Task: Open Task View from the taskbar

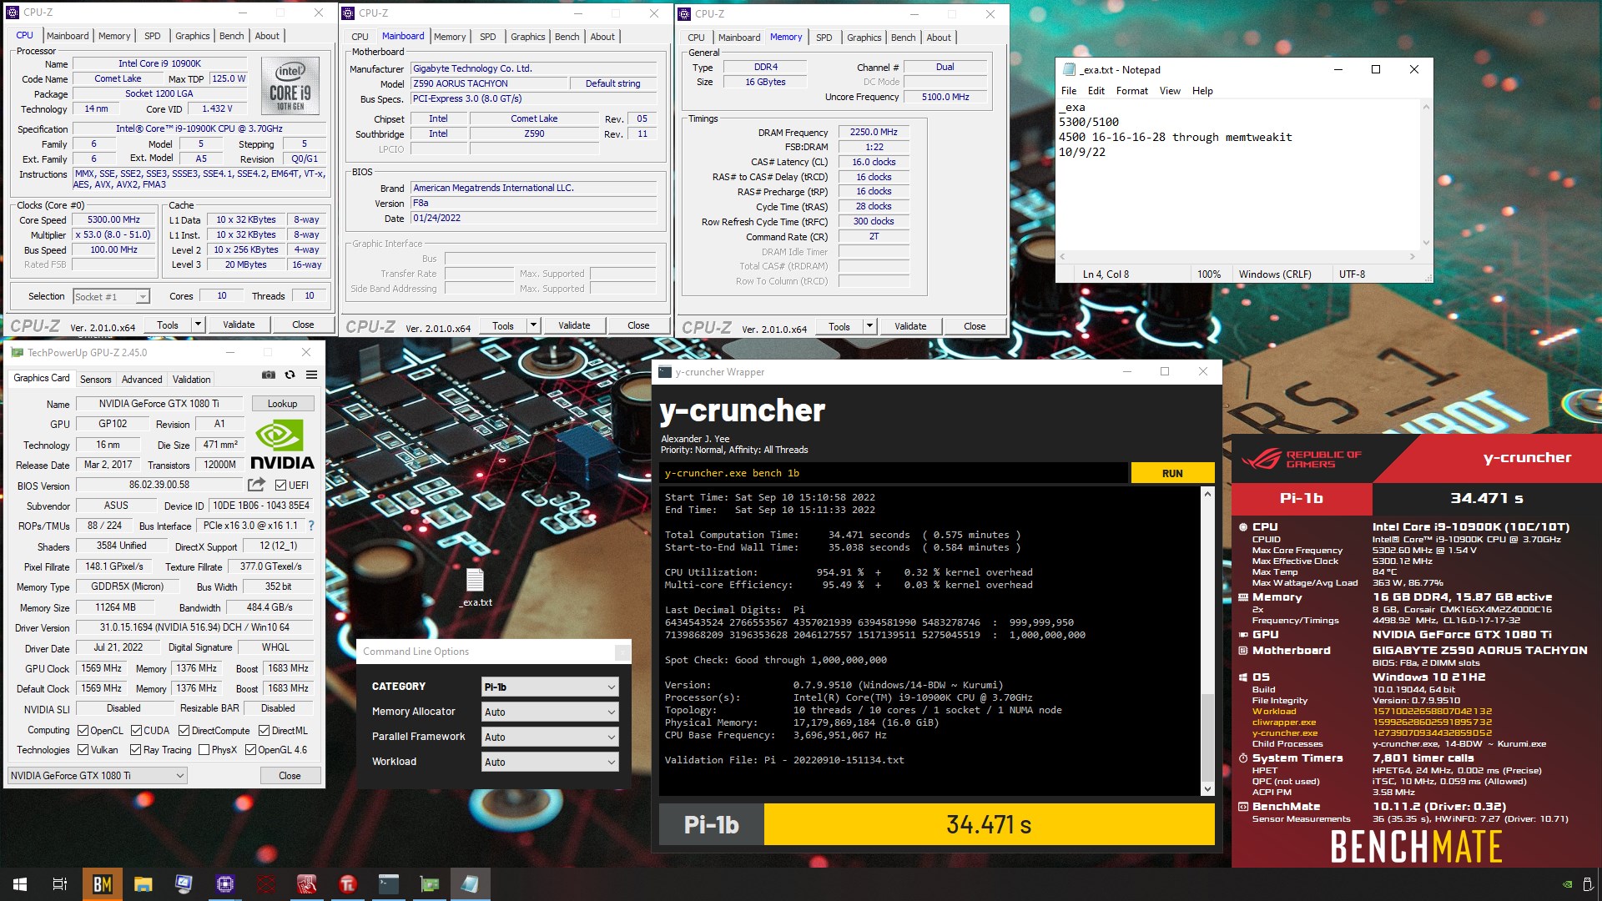Action: [x=60, y=884]
